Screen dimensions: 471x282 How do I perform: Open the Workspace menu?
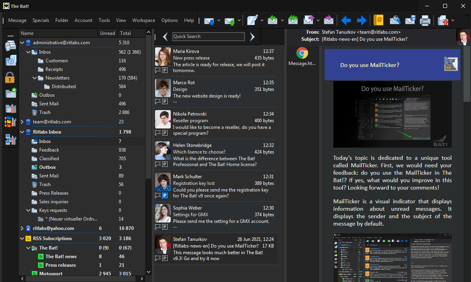pos(144,20)
